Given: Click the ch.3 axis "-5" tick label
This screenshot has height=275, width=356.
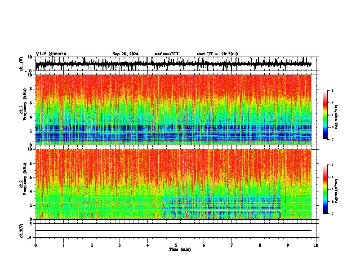Looking at the screenshot, I should [x=30, y=238].
